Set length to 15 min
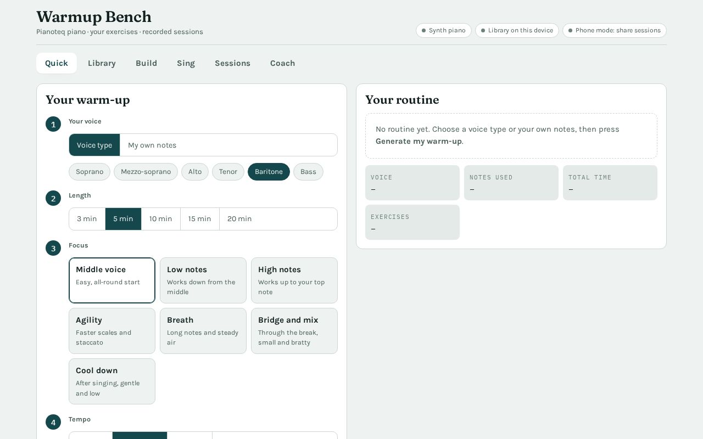 (199, 219)
